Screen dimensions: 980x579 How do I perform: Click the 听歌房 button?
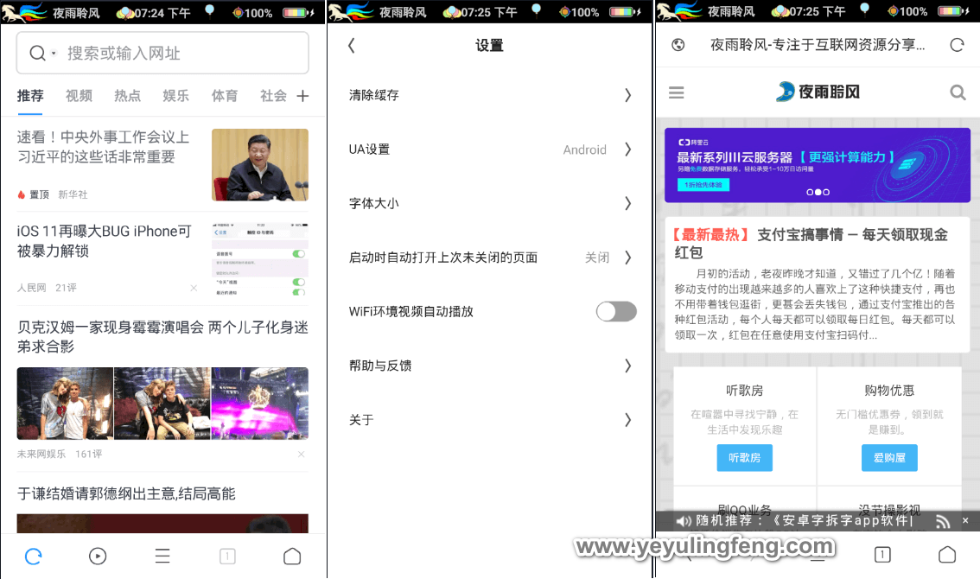pos(744,458)
